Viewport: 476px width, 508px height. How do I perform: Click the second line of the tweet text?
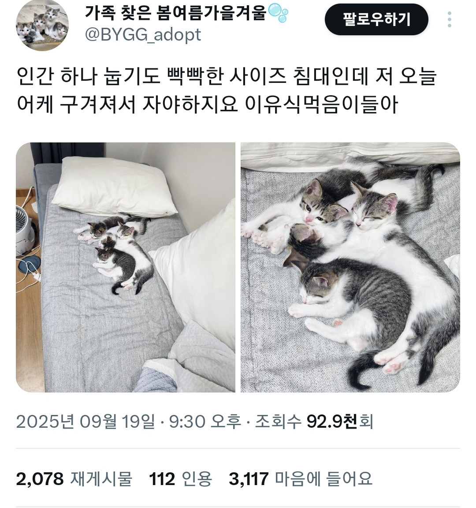coord(207,105)
